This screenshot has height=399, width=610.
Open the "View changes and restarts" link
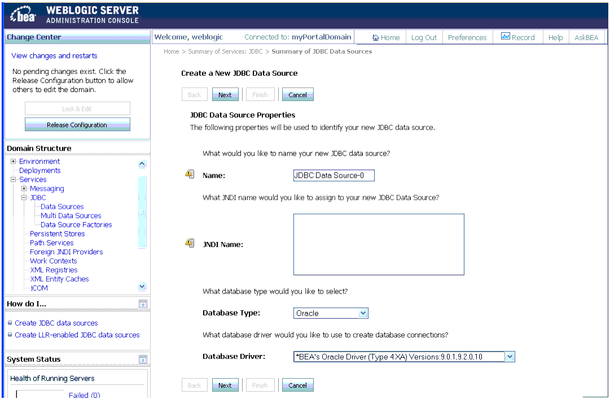pos(54,55)
